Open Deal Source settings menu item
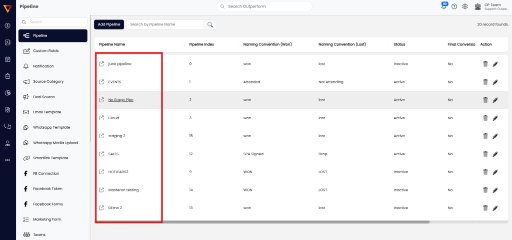Screen dimensions: 512x240 pyautogui.click(x=44, y=97)
